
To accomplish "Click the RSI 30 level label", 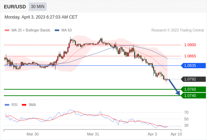I will coord(186,125).
